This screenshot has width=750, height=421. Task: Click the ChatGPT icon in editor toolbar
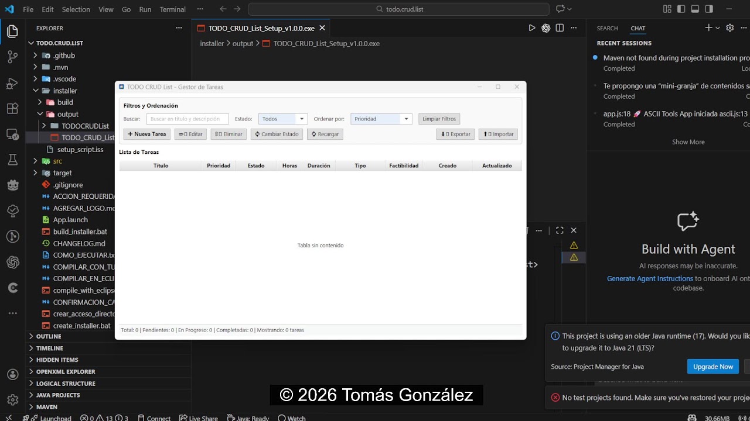546,28
